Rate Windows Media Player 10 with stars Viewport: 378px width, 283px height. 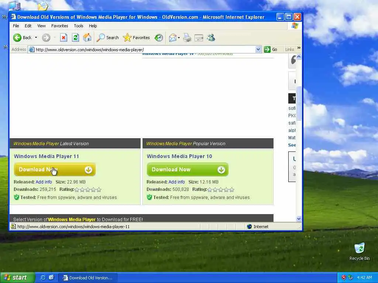pos(221,190)
